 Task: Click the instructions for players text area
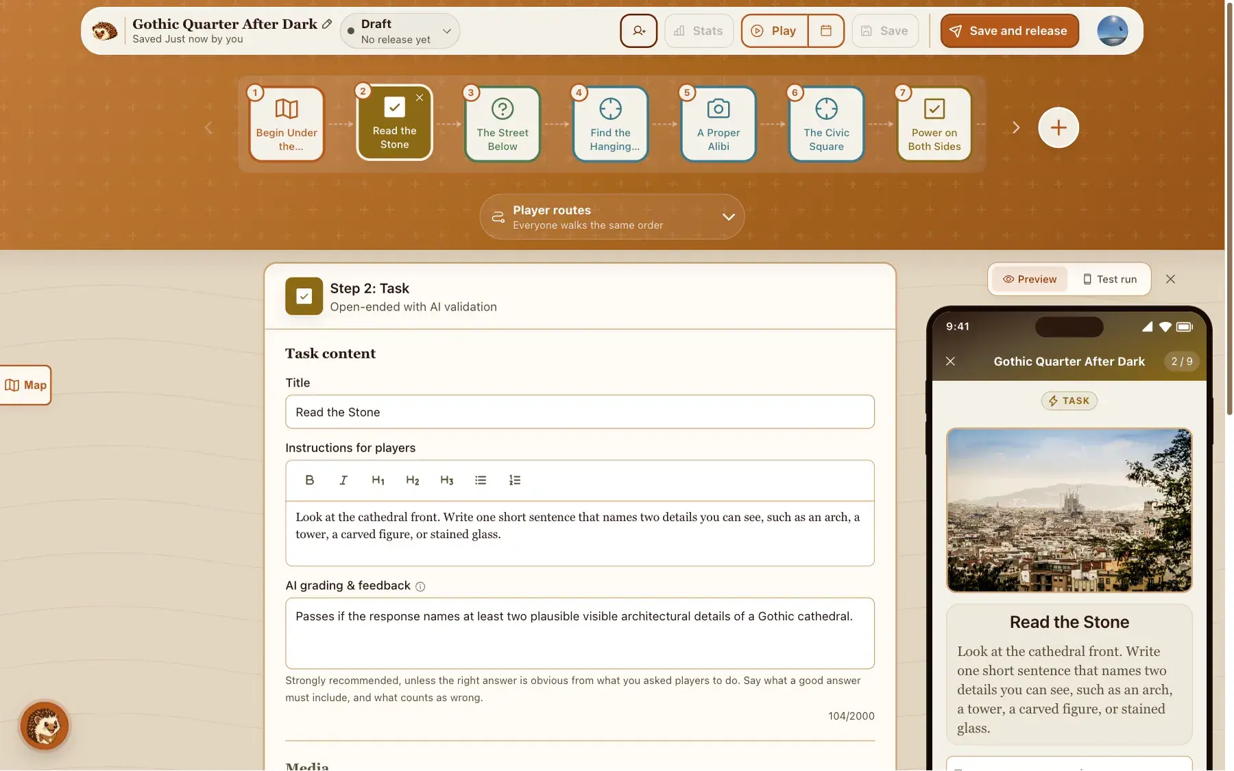(x=580, y=533)
